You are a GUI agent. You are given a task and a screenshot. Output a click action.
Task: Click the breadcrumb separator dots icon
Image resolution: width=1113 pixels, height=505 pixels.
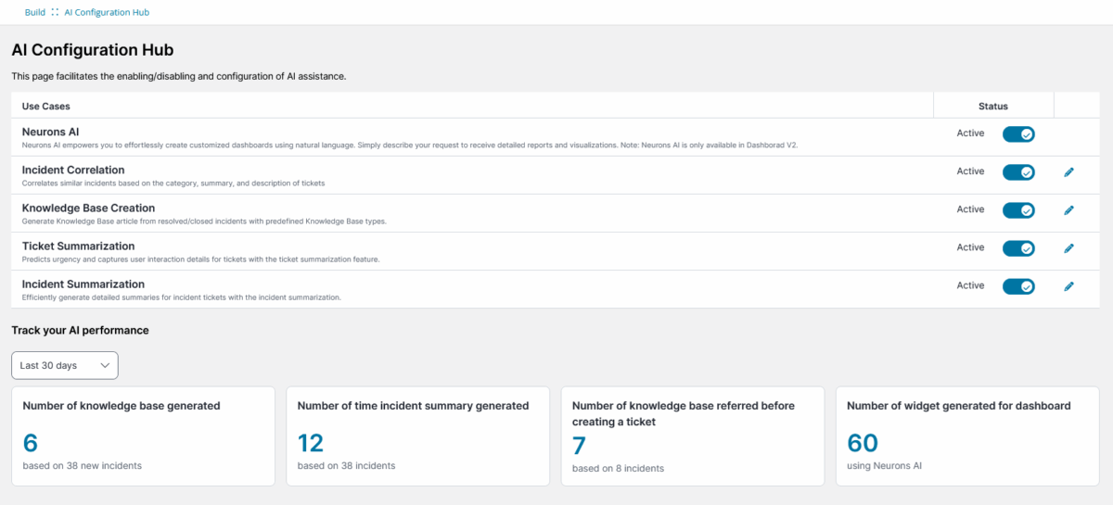[x=55, y=13]
